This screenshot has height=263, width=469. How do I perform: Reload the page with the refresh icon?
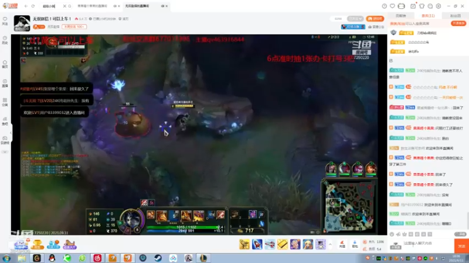33,6
